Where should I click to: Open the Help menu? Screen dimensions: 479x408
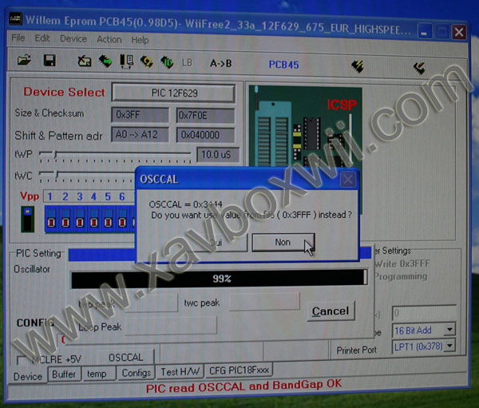coord(140,40)
